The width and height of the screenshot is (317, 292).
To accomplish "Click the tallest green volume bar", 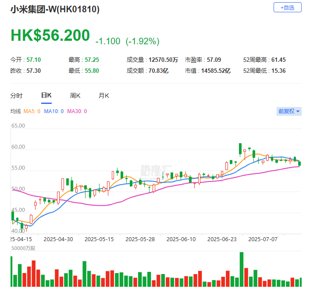I will point(242,269).
